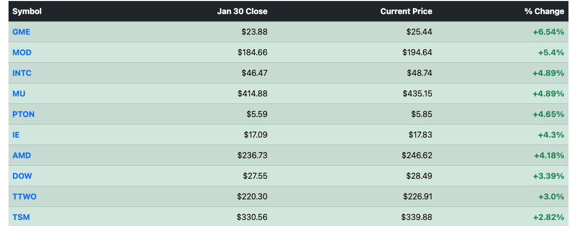Open the MOD ticker link
The width and height of the screenshot is (576, 226).
click(x=22, y=53)
